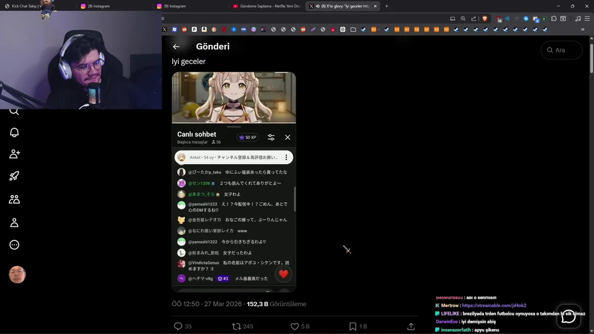Click the Gönderi page heading

(213, 46)
